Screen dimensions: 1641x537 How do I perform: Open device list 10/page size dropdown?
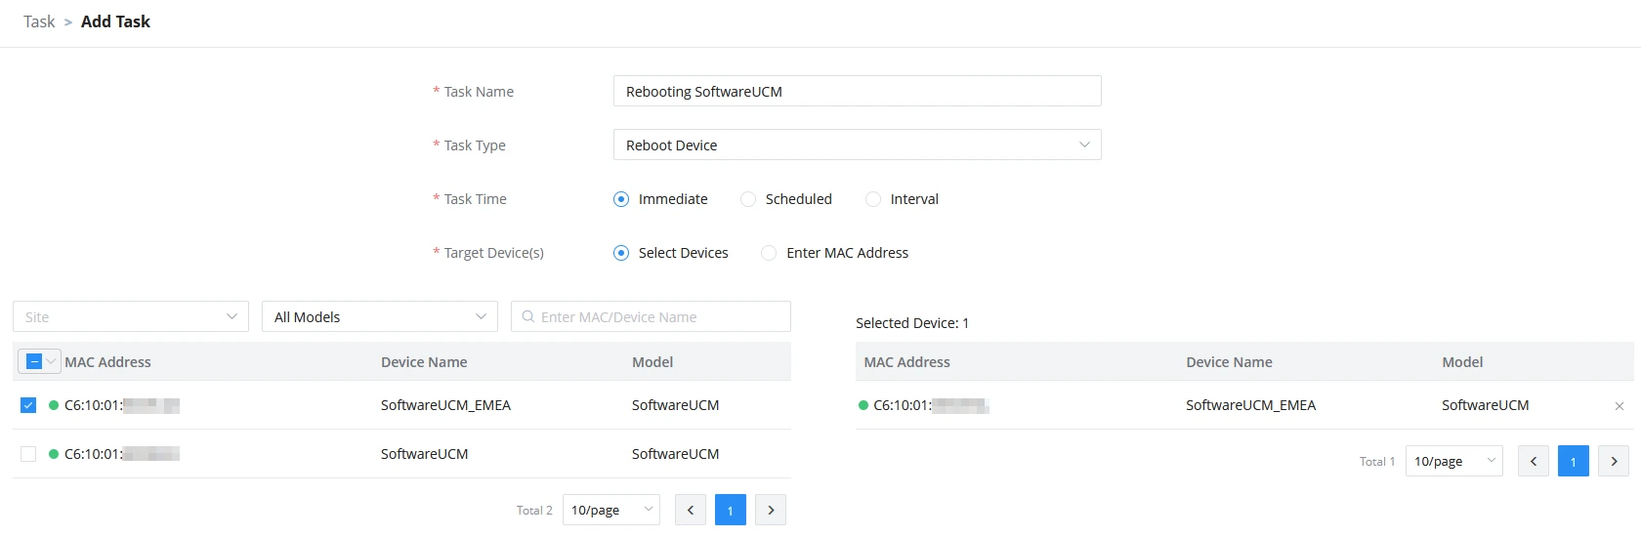point(611,510)
